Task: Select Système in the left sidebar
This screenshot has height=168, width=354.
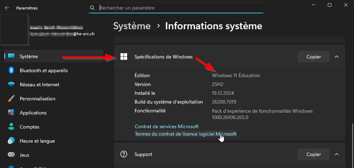Action: (x=29, y=56)
